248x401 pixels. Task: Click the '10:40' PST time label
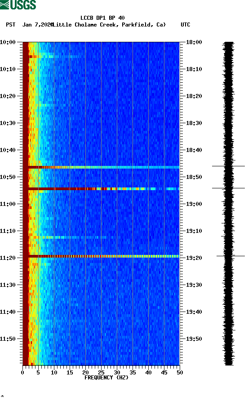point(8,150)
